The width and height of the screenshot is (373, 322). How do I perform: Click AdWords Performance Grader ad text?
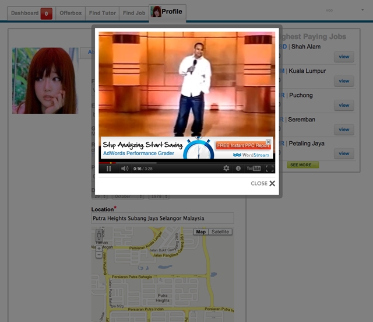coord(139,153)
